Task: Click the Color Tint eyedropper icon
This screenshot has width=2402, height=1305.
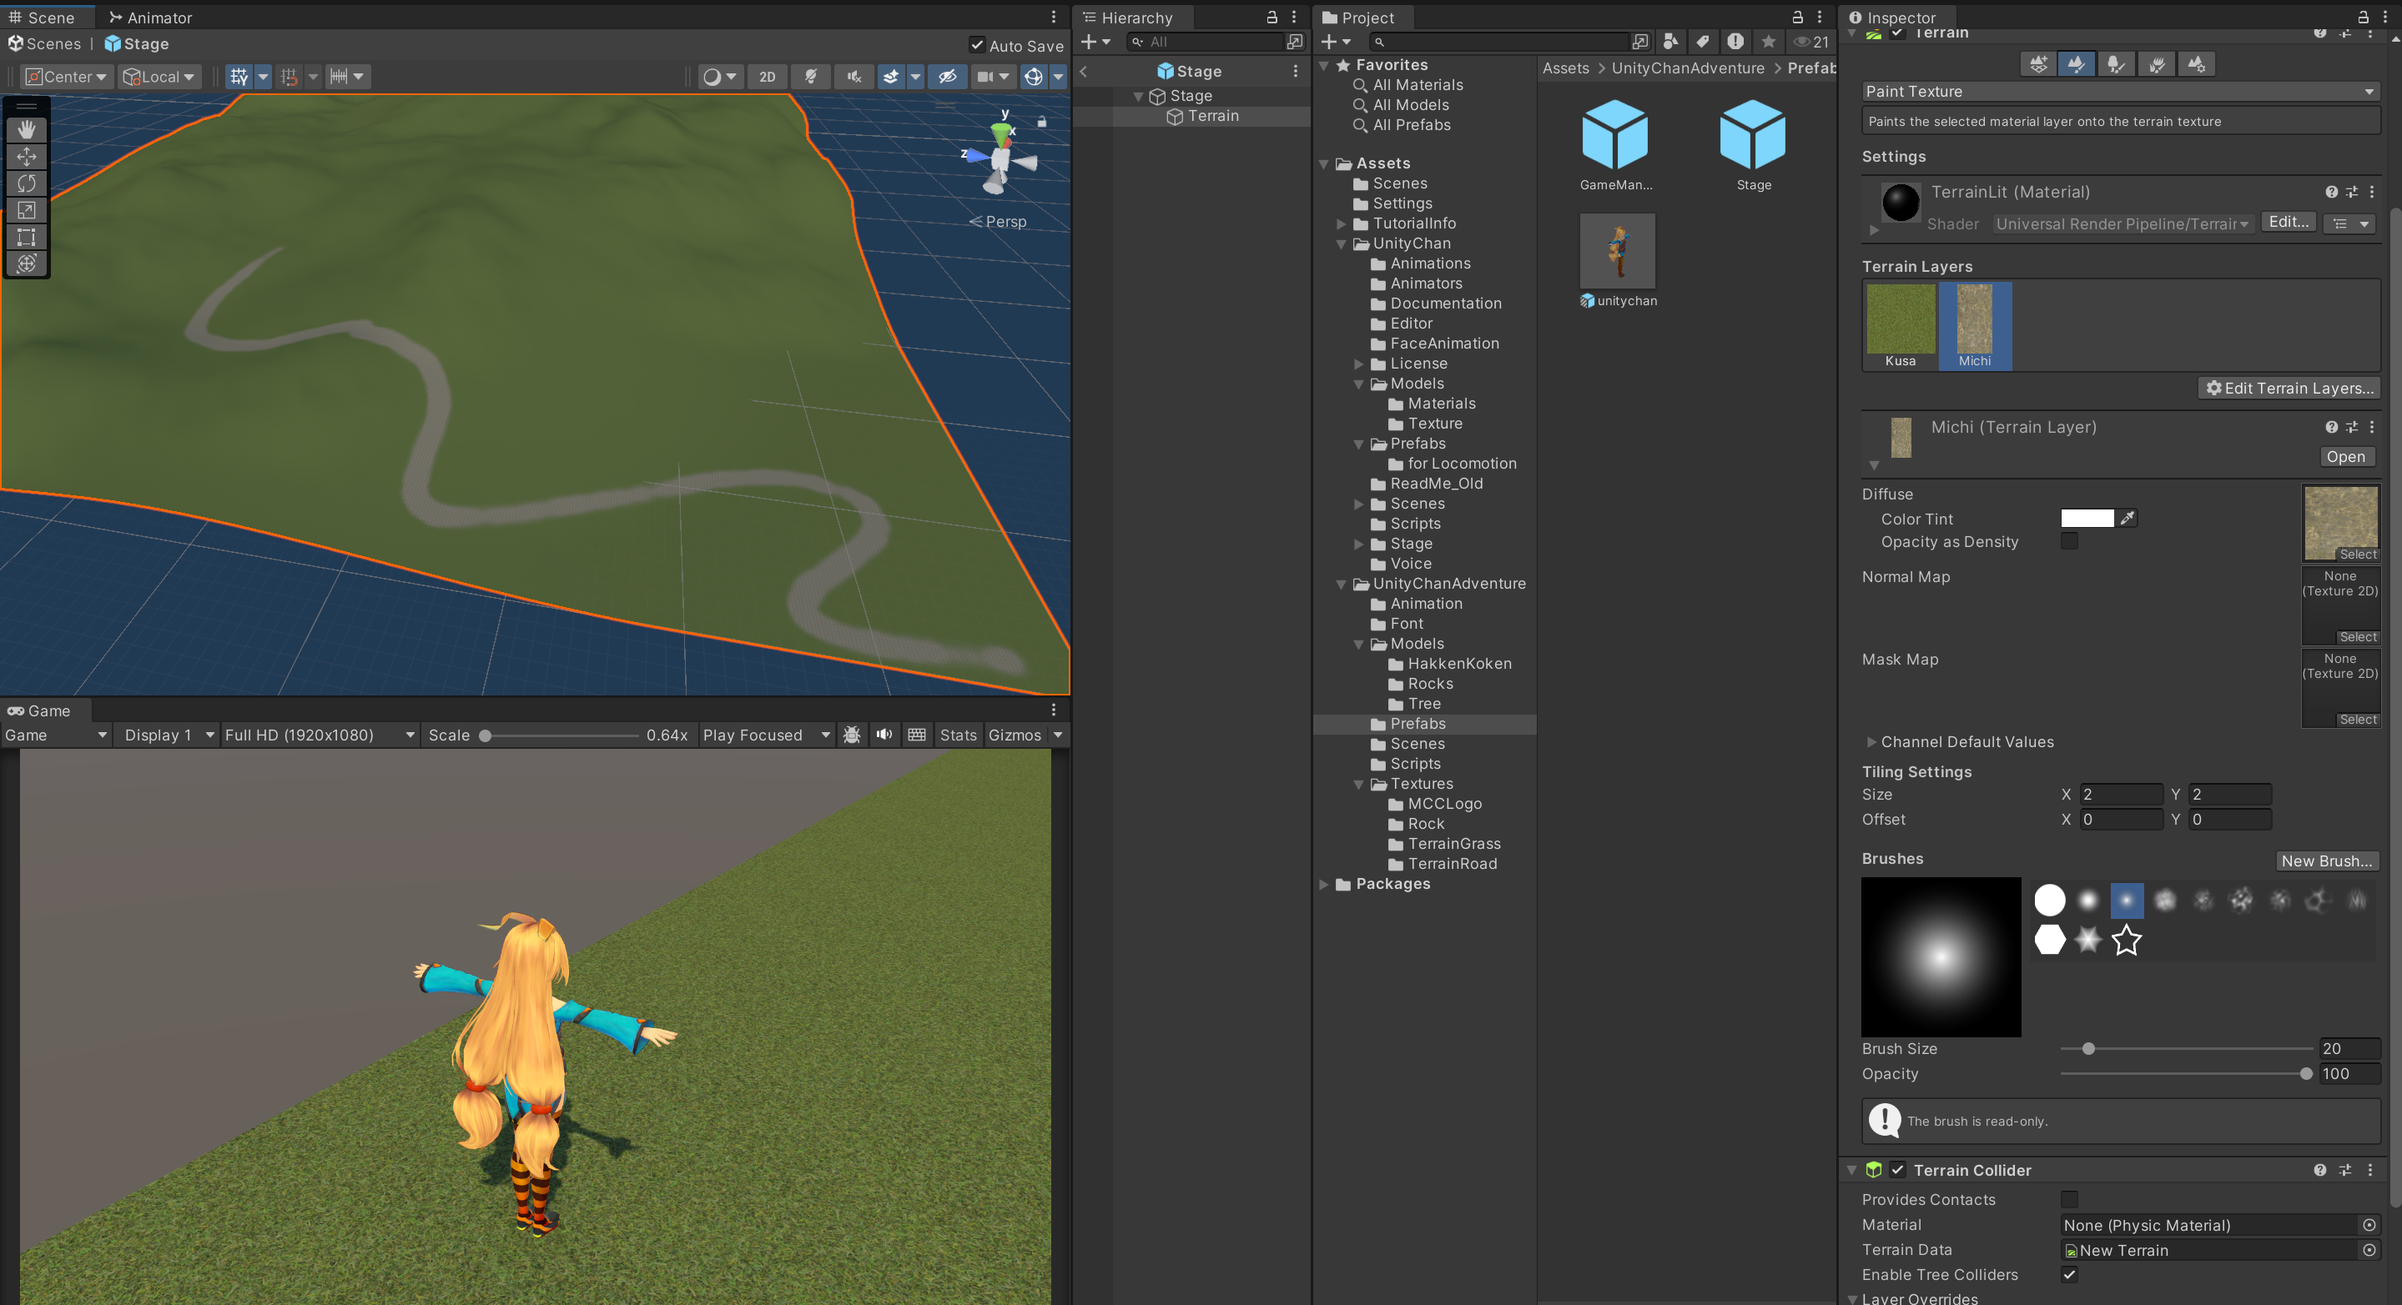Action: [x=2127, y=519]
